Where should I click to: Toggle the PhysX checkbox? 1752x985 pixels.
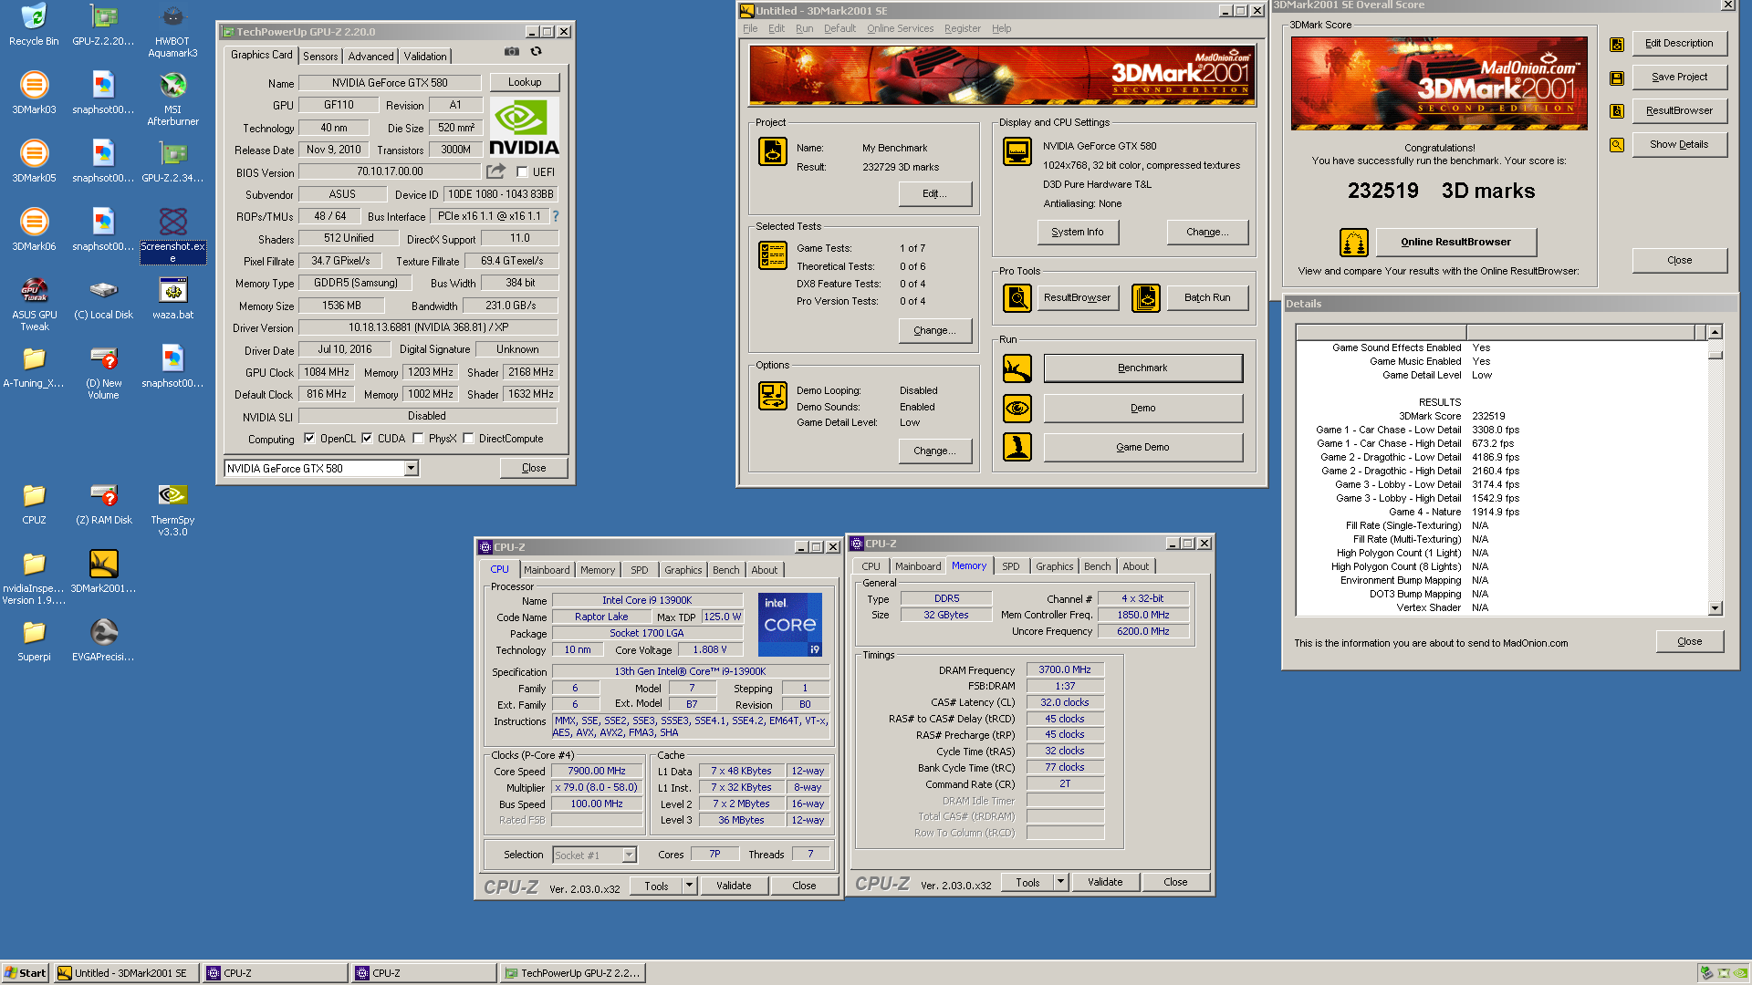pyautogui.click(x=418, y=439)
